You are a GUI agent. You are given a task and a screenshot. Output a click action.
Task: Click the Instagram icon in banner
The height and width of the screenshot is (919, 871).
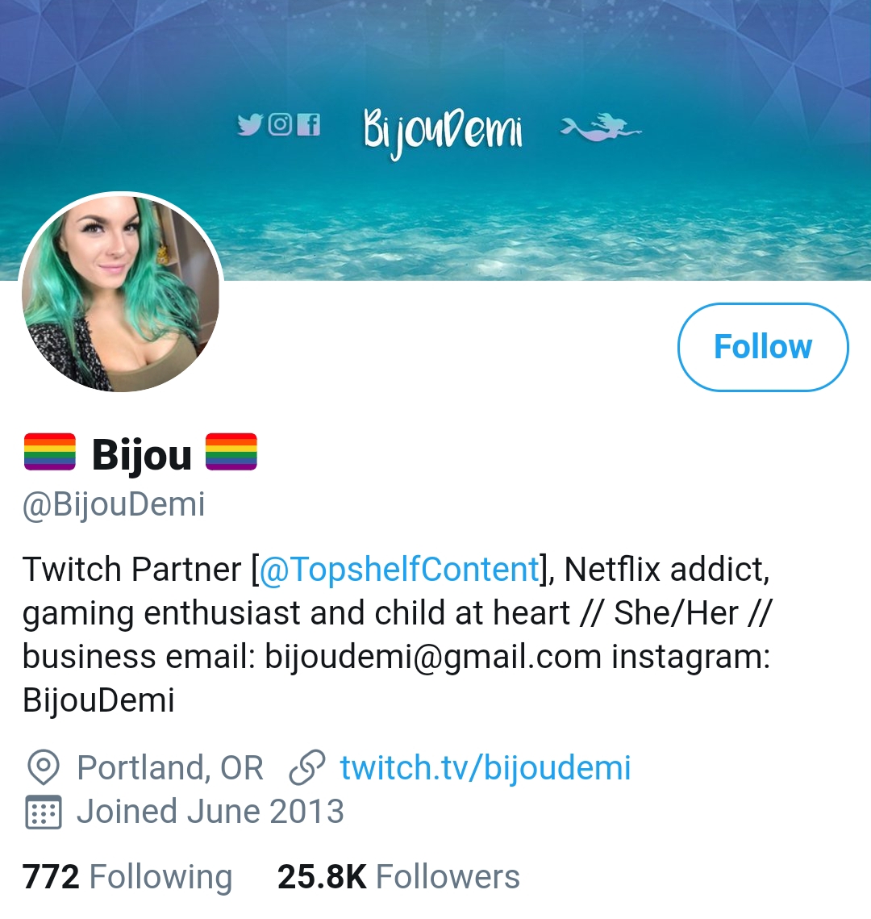coord(280,124)
